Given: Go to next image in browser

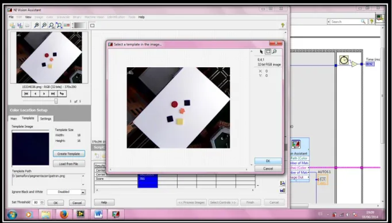Looking at the screenshot, I should [44, 94].
